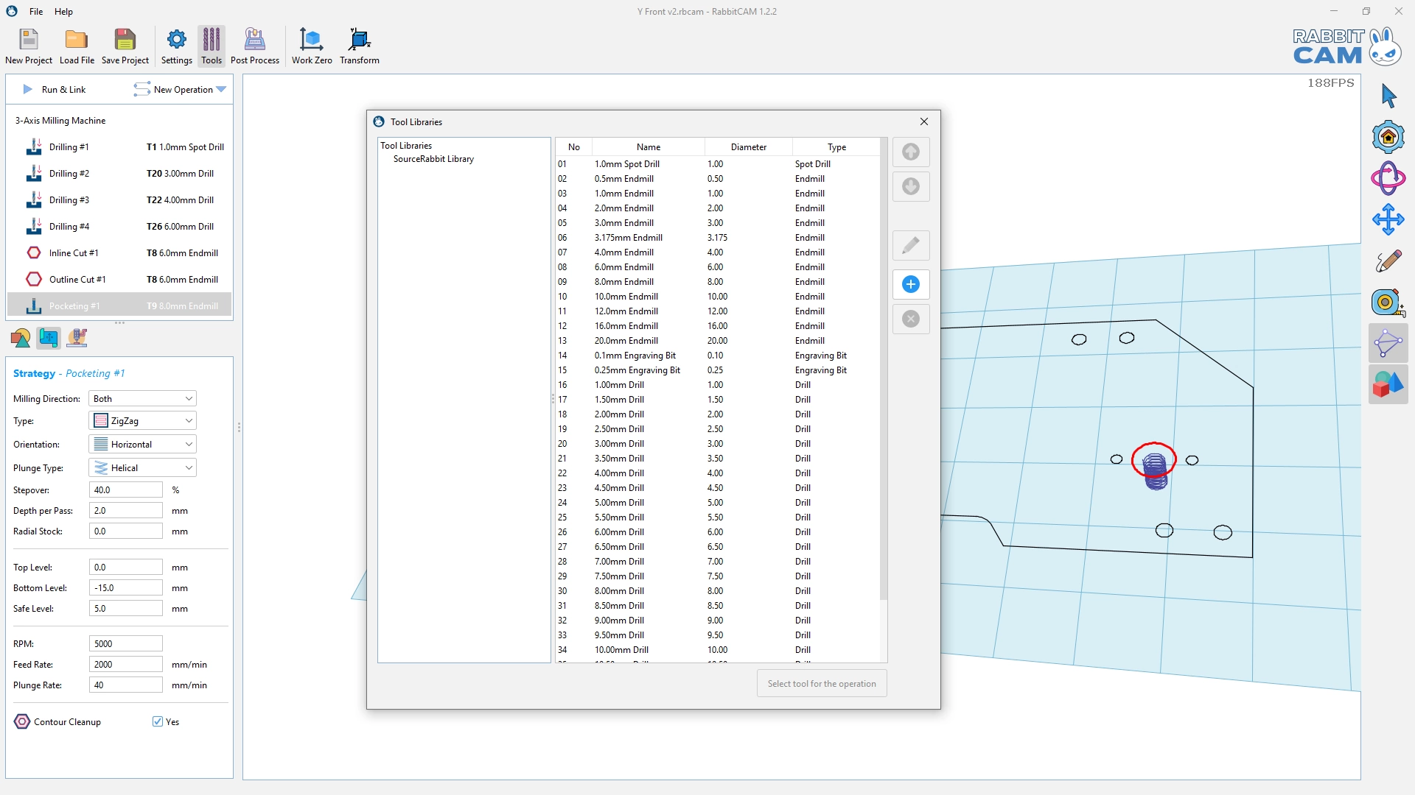Click the blue add tool button
The width and height of the screenshot is (1415, 795).
(910, 284)
